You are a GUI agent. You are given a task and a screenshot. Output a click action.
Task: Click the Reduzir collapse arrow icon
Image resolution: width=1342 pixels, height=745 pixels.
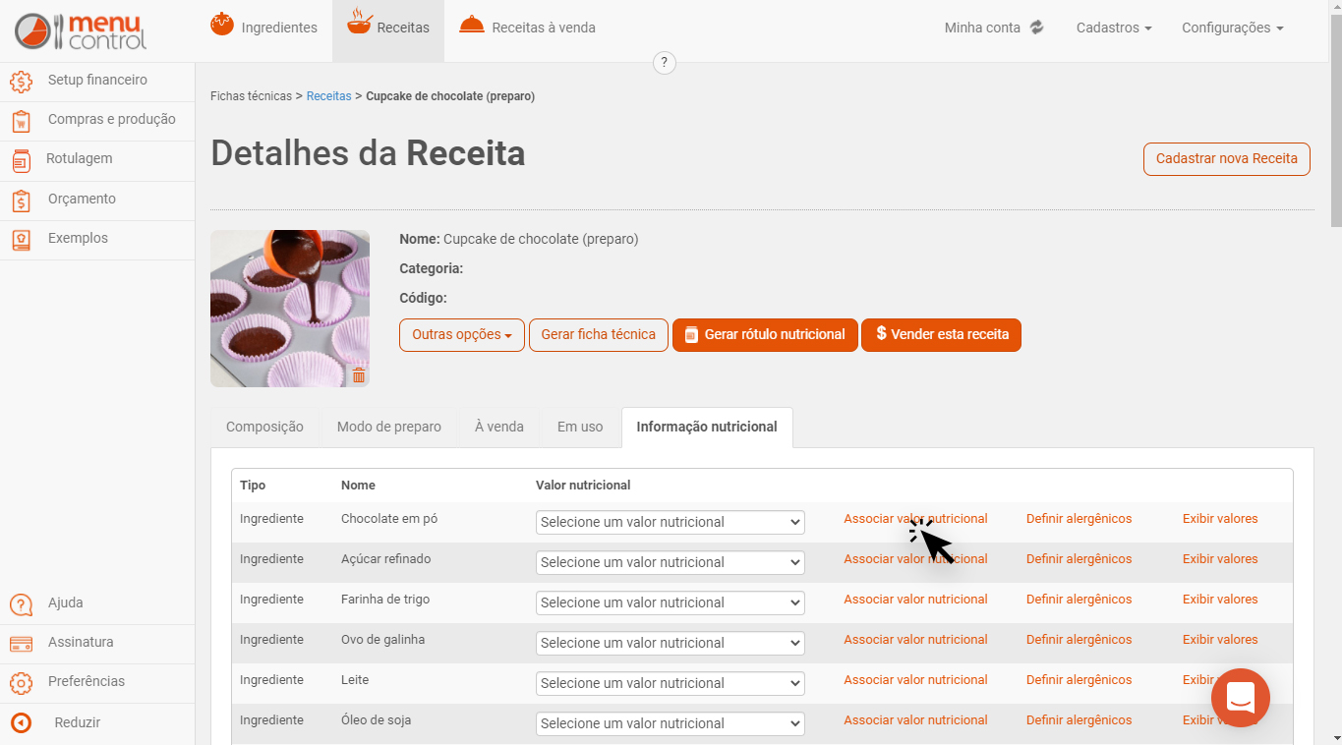(21, 723)
